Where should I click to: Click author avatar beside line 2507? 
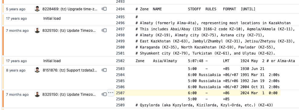pos(37,94)
